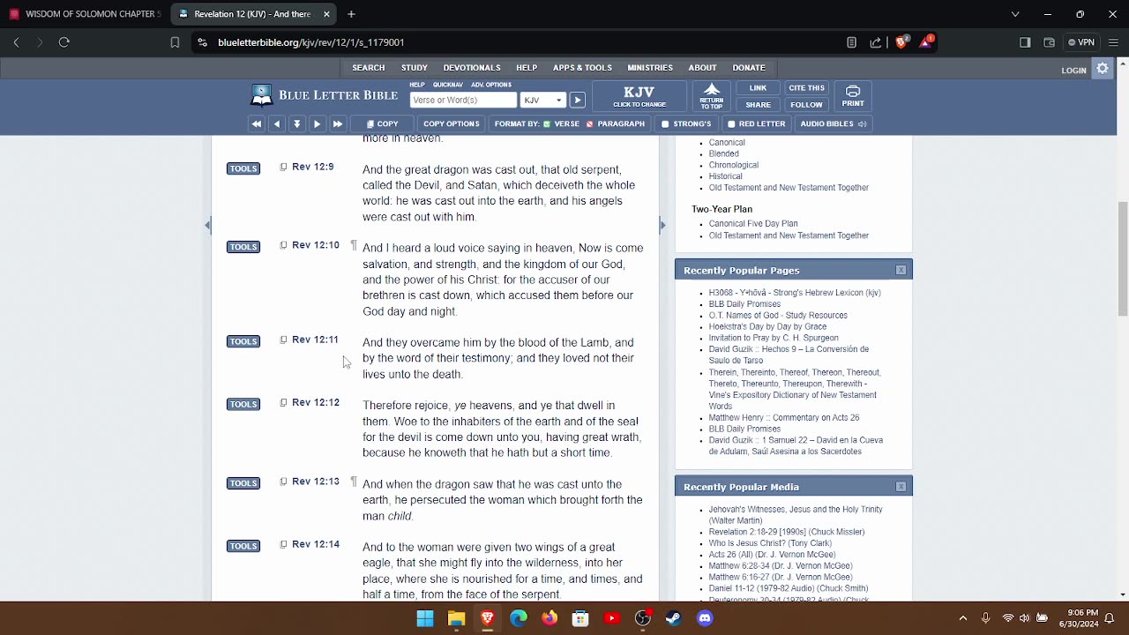This screenshot has width=1129, height=635.
Task: Open YouTube from taskbar
Action: [611, 618]
